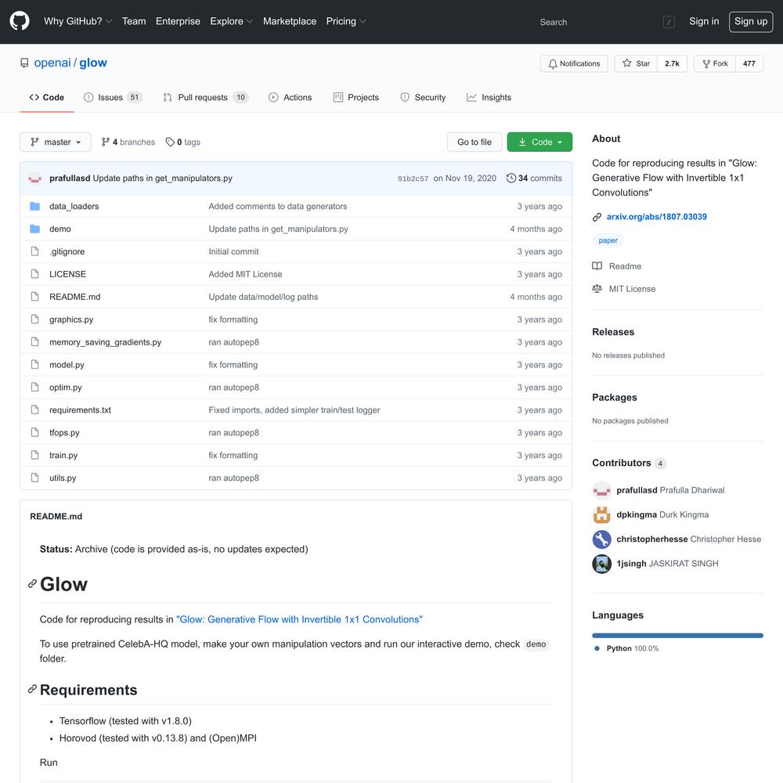The height and width of the screenshot is (783, 783).
Task: Open the Actions tab
Action: pyautogui.click(x=290, y=97)
